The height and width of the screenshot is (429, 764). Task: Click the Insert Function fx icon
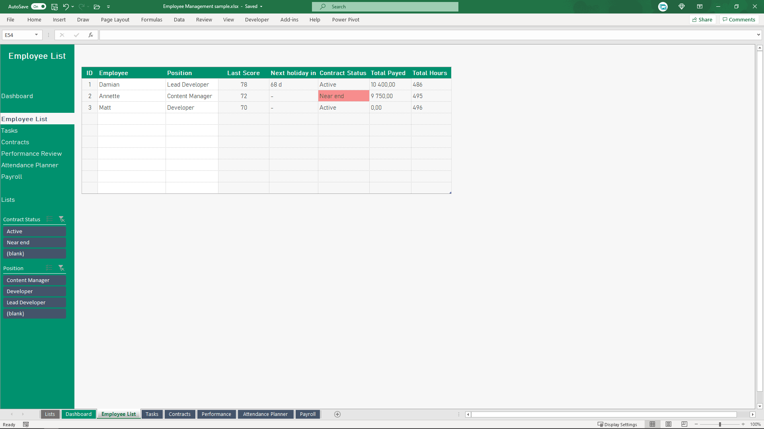(x=91, y=35)
